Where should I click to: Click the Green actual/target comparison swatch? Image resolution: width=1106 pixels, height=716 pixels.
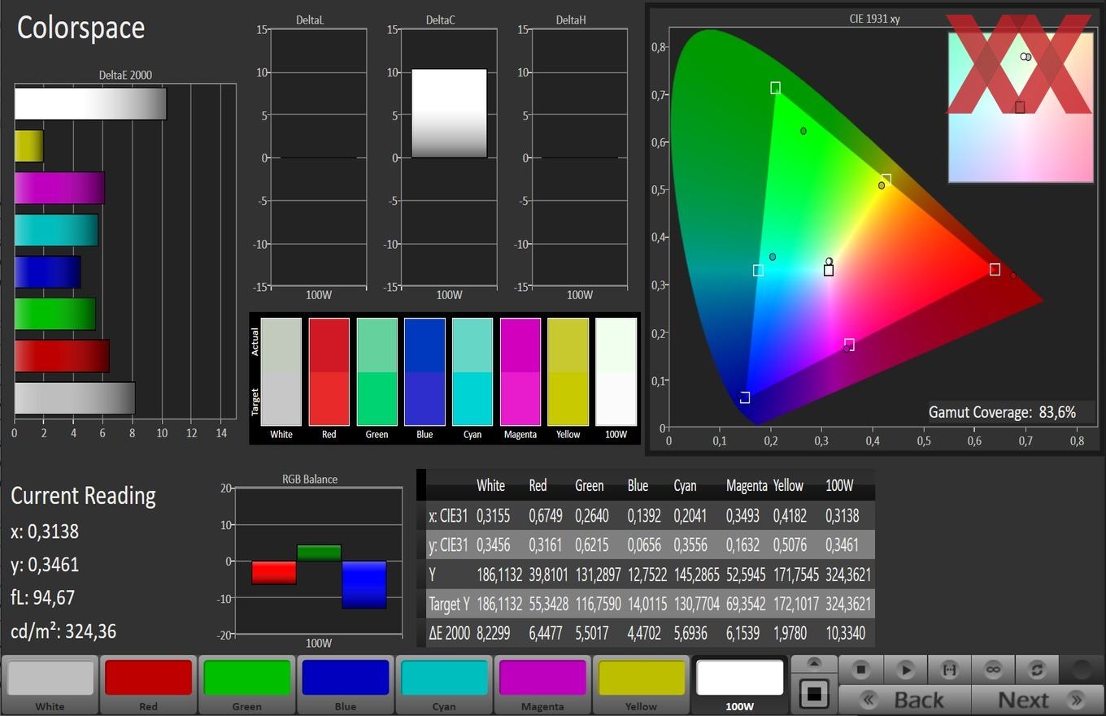click(377, 371)
